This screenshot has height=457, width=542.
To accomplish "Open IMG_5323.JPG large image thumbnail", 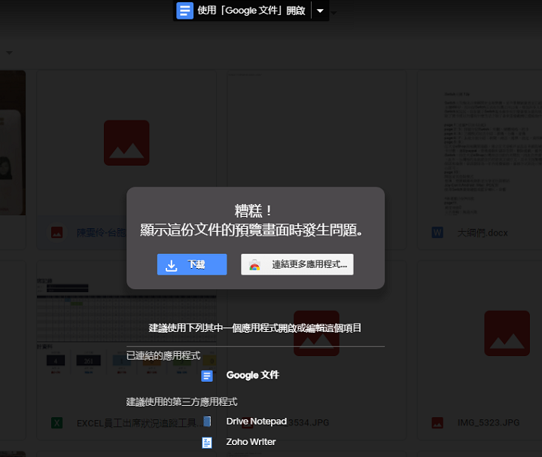I will point(507,334).
